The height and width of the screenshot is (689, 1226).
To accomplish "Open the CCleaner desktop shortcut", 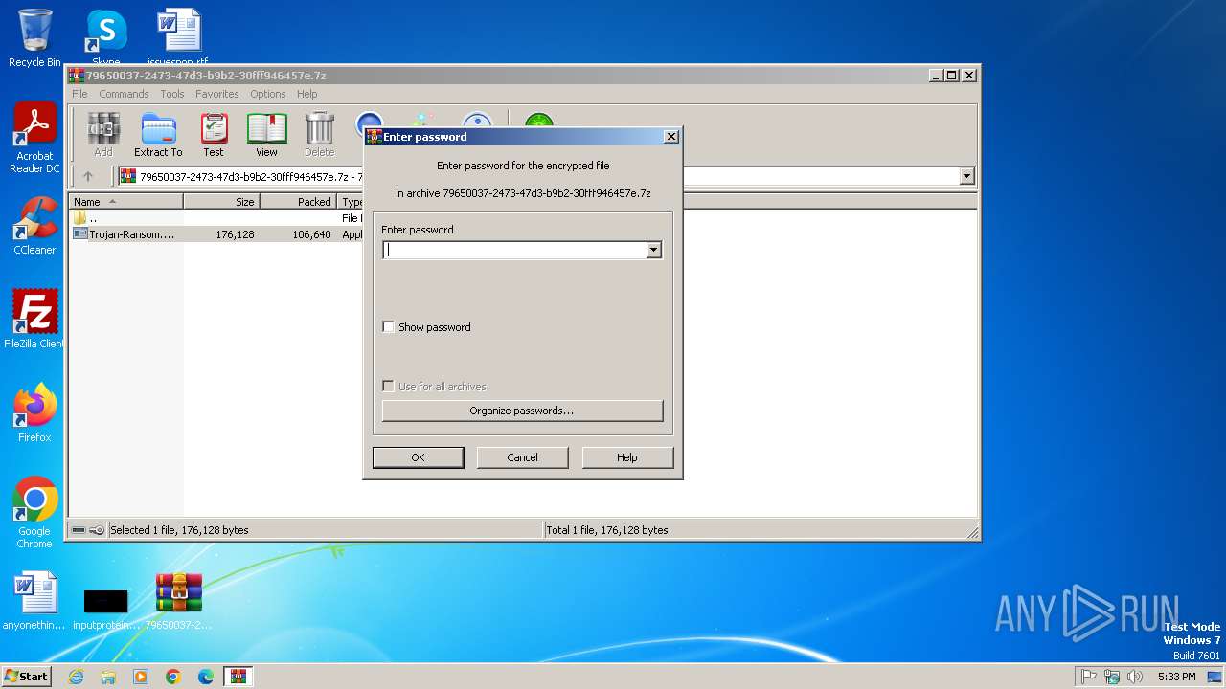I will [x=34, y=227].
